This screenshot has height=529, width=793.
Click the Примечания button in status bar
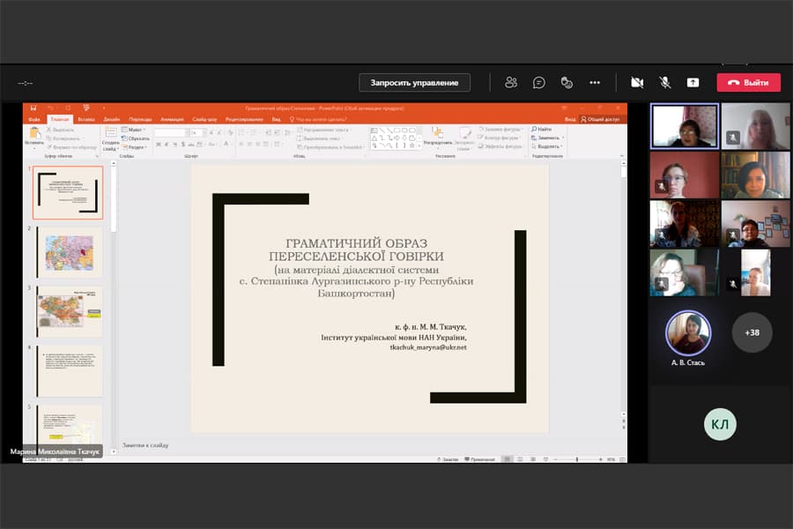point(479,459)
